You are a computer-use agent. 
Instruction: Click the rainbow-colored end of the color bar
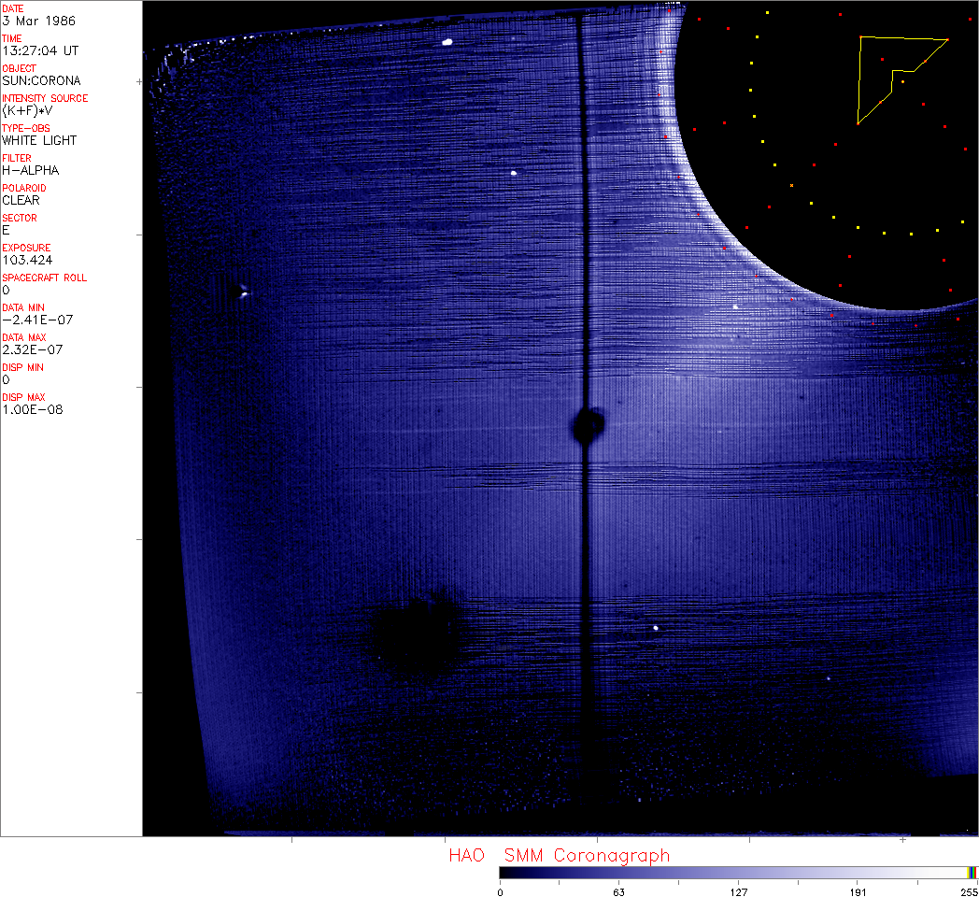[x=972, y=873]
